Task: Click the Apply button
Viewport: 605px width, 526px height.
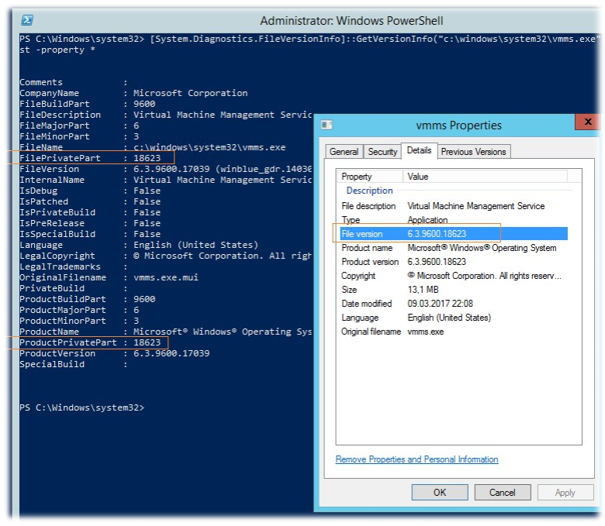Action: [x=565, y=493]
